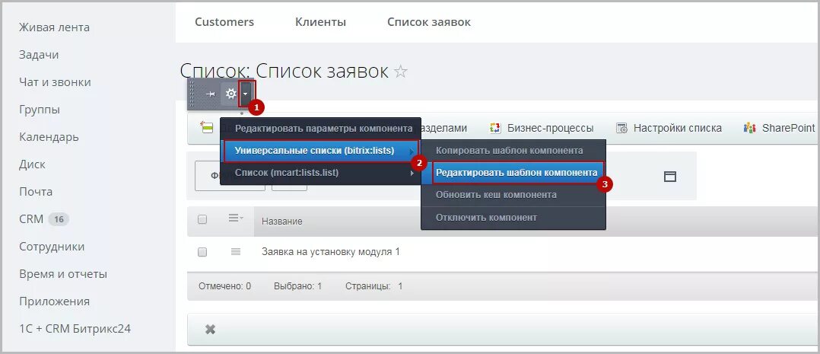The width and height of the screenshot is (820, 354).
Task: Open Время и отчеты in sidebar
Action: tap(63, 274)
